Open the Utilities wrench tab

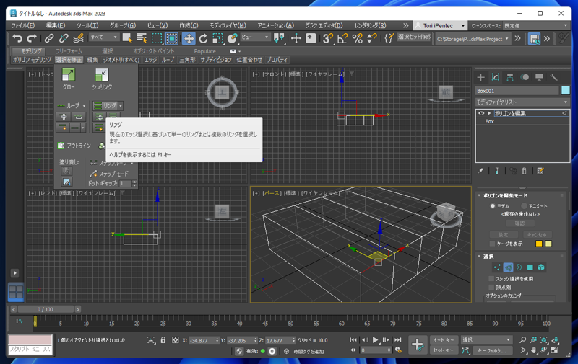[553, 77]
